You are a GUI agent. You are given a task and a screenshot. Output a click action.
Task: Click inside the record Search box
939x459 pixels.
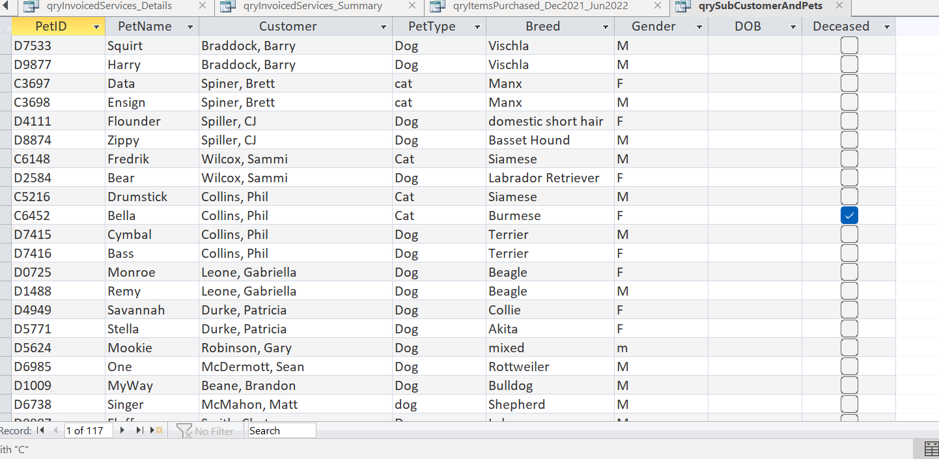(x=280, y=430)
